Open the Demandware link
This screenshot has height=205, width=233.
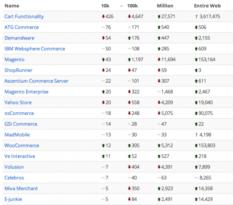pyautogui.click(x=19, y=38)
